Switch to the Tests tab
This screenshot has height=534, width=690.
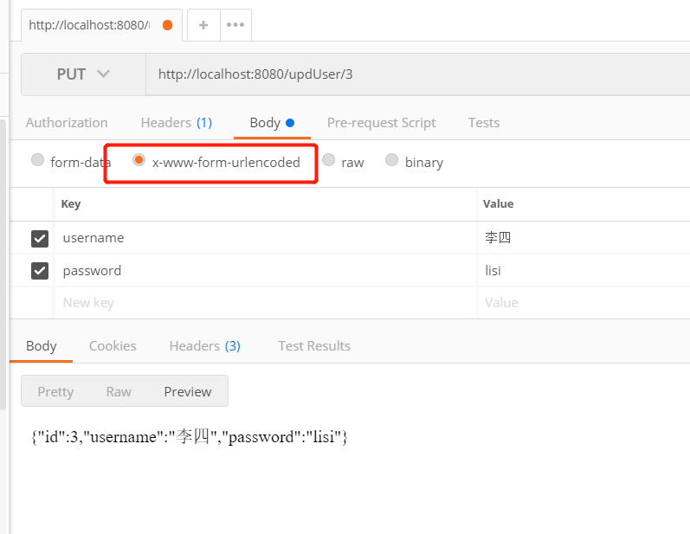[x=483, y=123]
